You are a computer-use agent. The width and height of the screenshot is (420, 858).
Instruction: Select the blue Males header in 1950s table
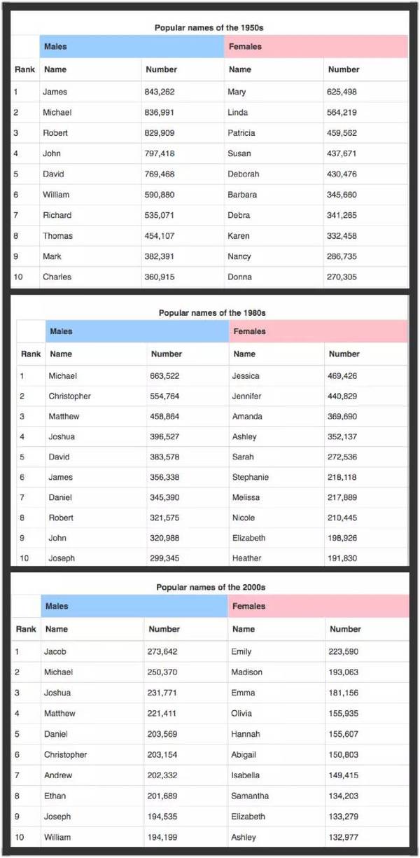pyautogui.click(x=132, y=47)
